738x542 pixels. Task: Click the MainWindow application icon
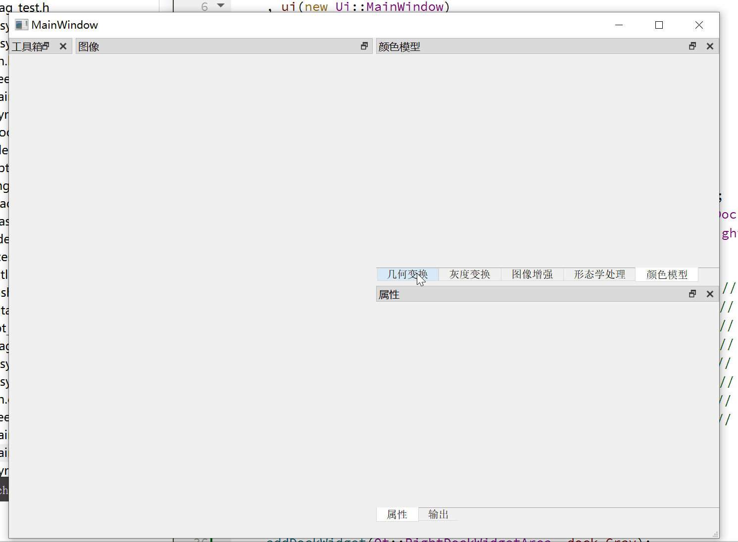coord(21,25)
